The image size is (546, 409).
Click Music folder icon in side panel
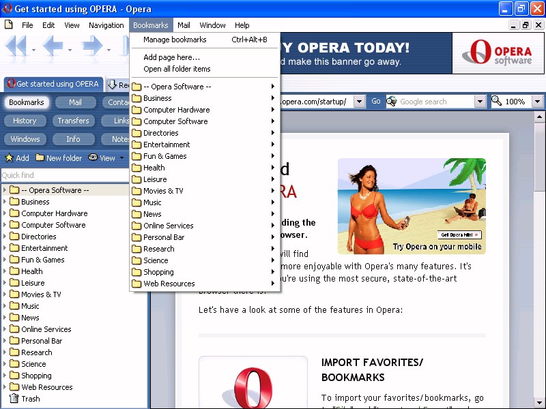point(14,305)
